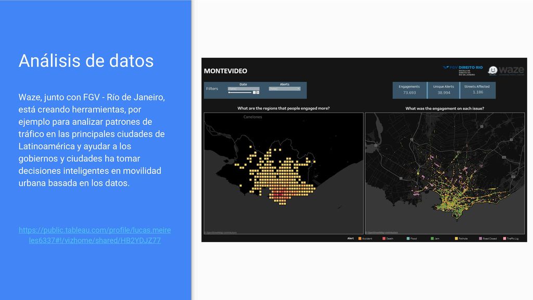Click the red hotspot on the grid heatmap

click(x=280, y=195)
